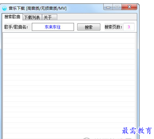The height and width of the screenshot is (139, 154).
Task: Focus the 歌手/歌曲名 input field
Action: tap(53, 27)
